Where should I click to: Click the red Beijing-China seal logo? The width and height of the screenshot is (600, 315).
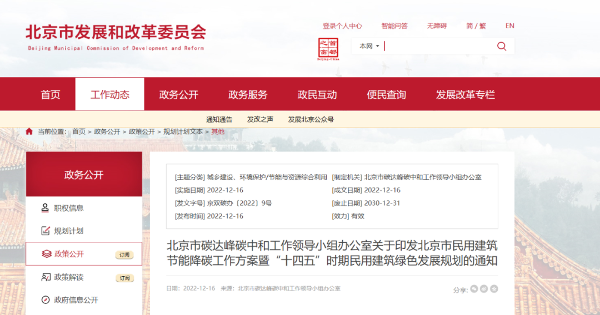[x=328, y=49]
